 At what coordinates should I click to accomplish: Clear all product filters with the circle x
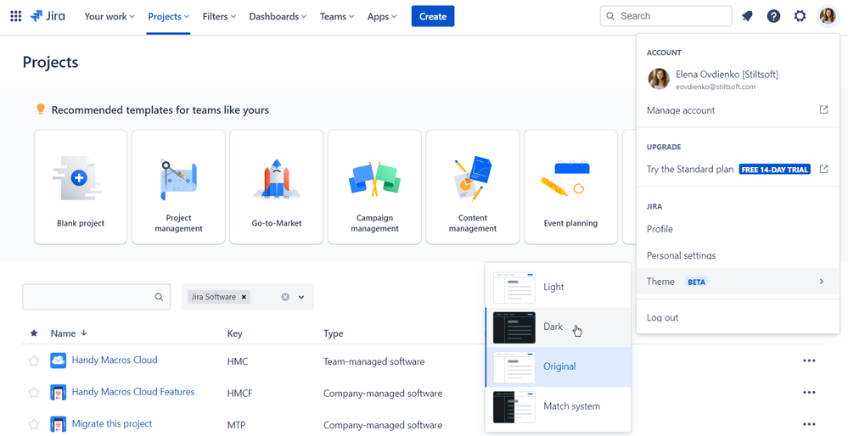[285, 297]
